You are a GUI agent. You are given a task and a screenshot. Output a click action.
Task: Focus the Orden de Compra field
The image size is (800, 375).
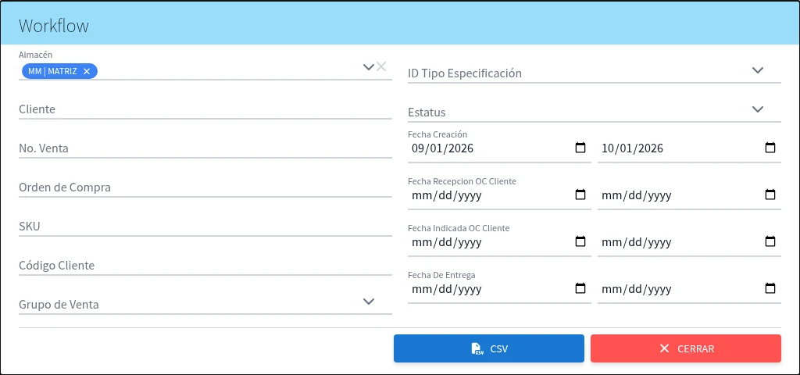205,187
